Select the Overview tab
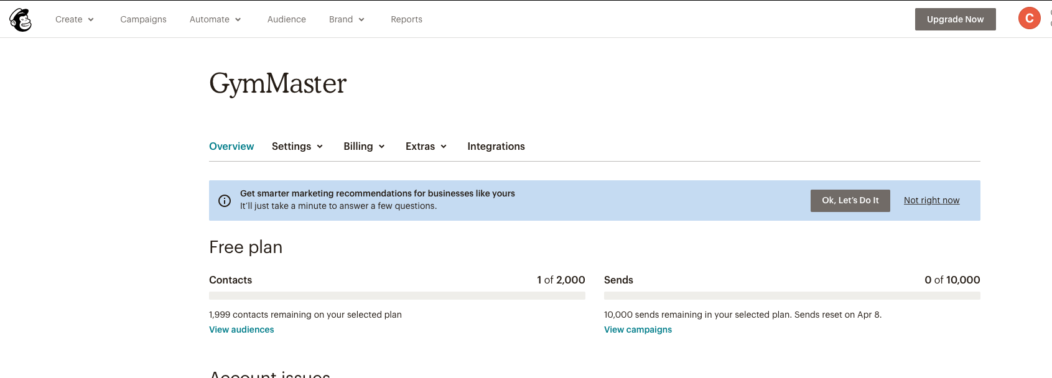Screen dimensions: 1052x378 pos(231,146)
